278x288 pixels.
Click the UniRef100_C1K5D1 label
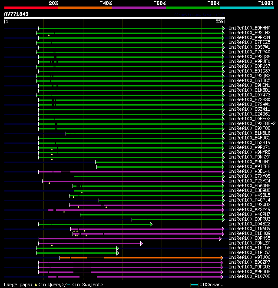249,90
